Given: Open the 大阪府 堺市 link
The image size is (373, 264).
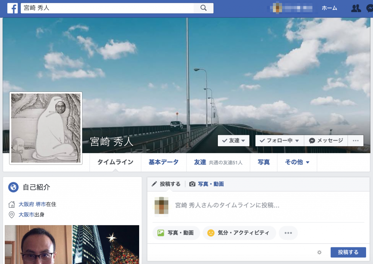Looking at the screenshot, I should point(32,204).
